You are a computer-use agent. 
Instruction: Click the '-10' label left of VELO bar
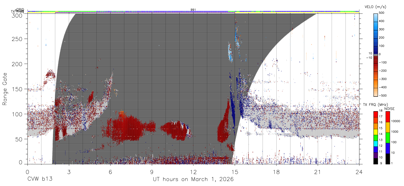pyautogui.click(x=369, y=58)
